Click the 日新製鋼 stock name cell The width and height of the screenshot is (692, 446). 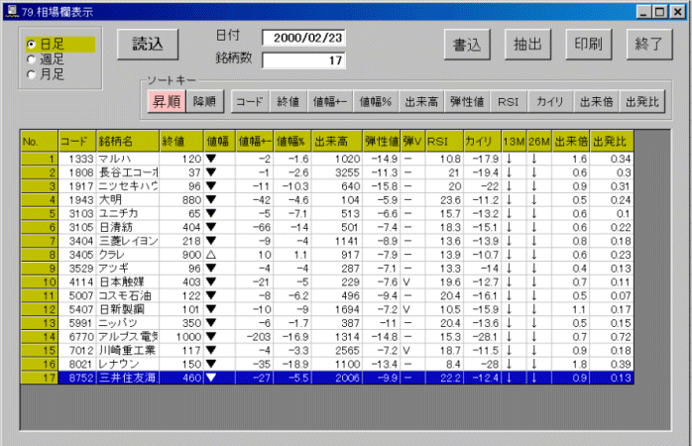click(x=128, y=309)
